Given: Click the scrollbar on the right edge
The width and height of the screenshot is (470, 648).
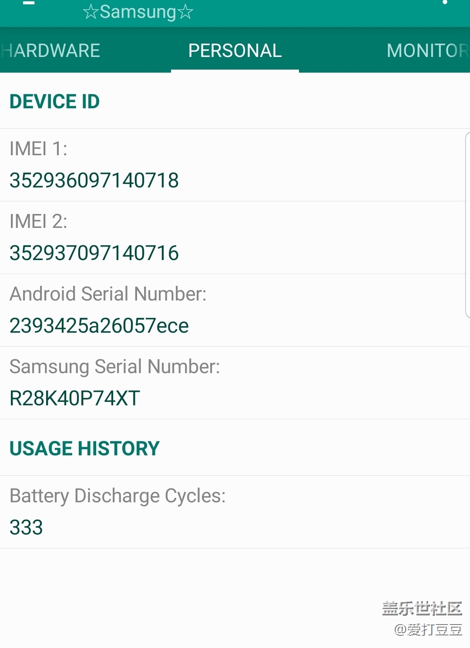Looking at the screenshot, I should click(467, 224).
